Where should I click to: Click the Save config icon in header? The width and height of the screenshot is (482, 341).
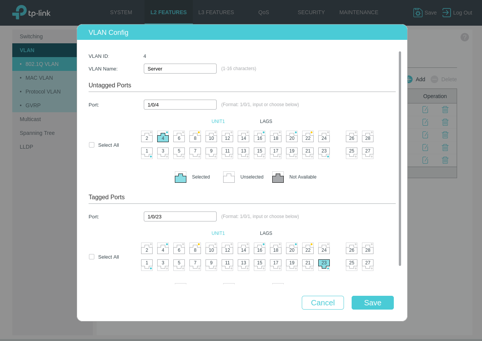pos(418,13)
